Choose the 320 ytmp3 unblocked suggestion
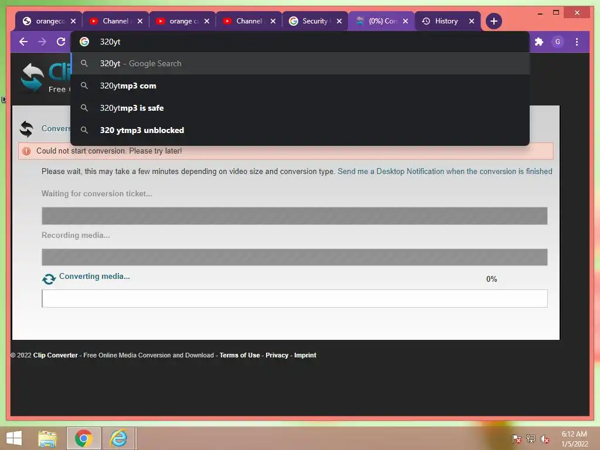The image size is (600, 450). pyautogui.click(x=300, y=130)
